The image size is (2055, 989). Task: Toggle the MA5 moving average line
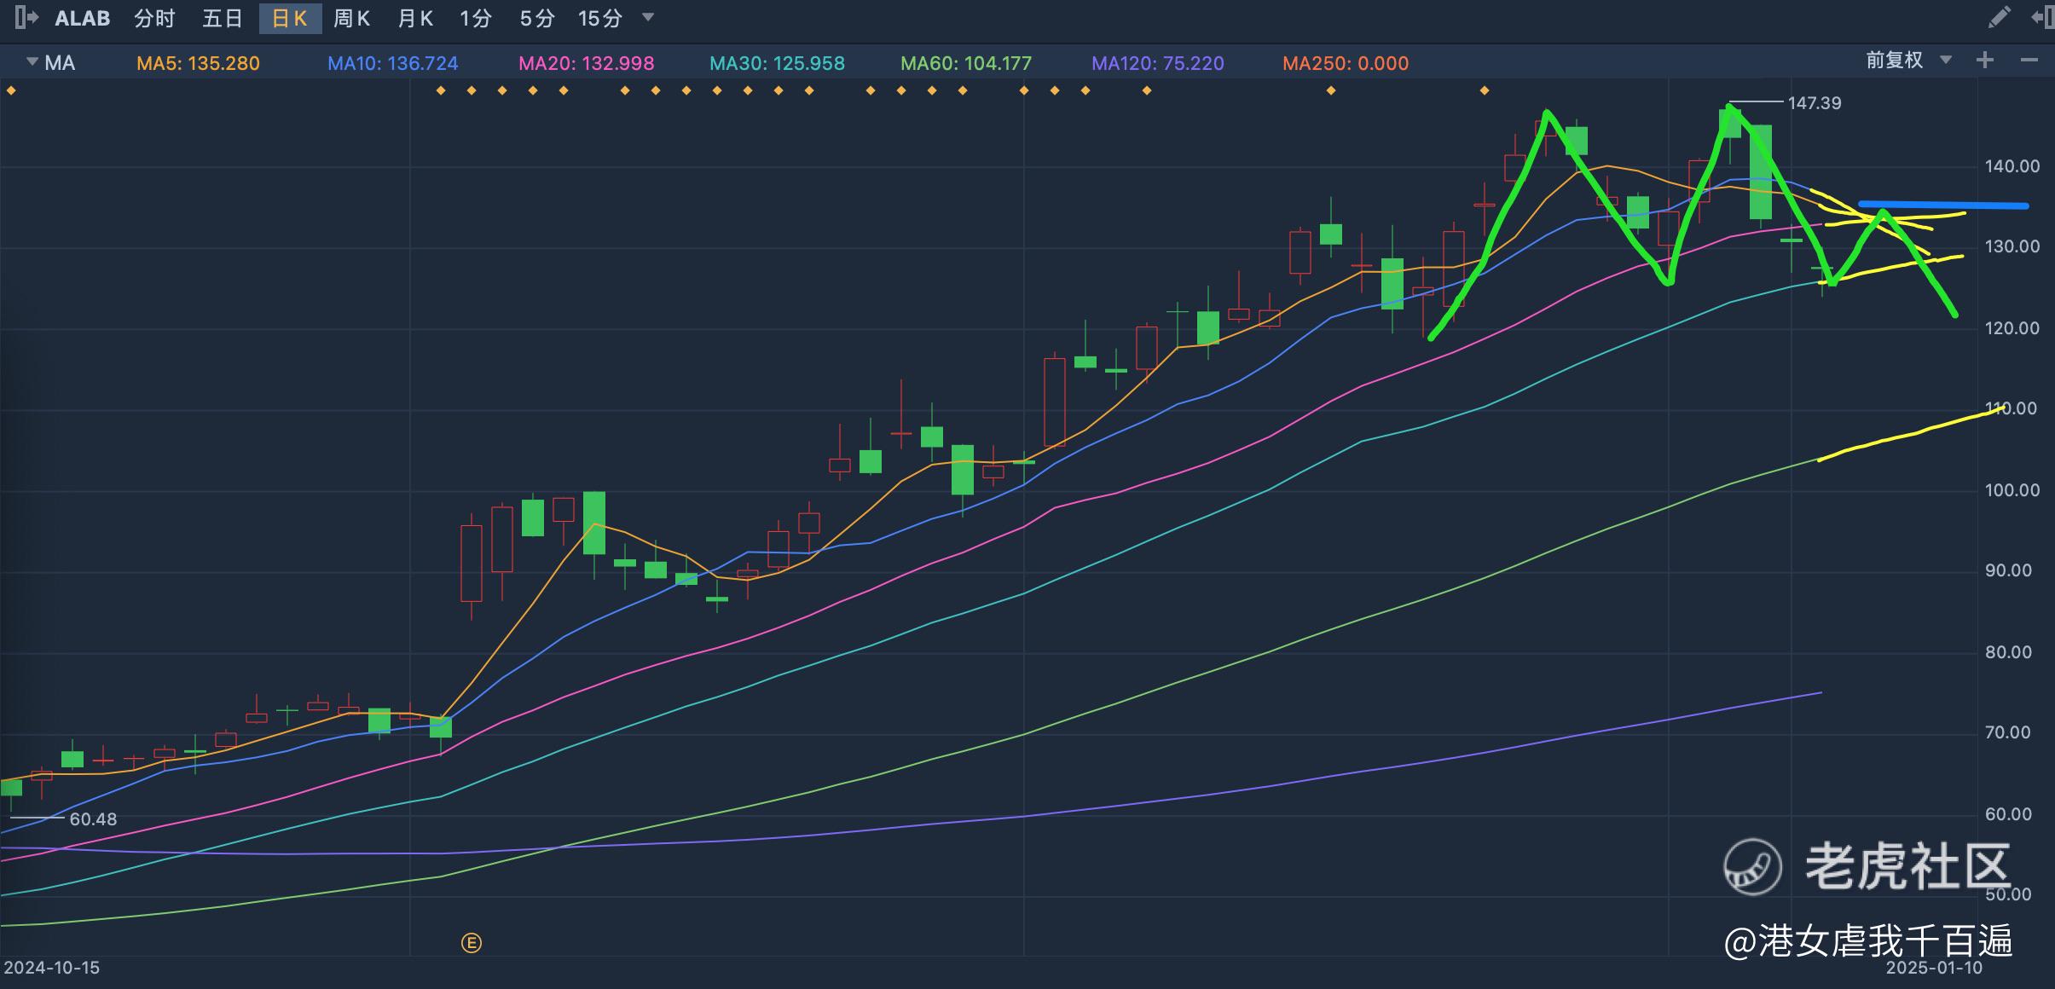(198, 63)
